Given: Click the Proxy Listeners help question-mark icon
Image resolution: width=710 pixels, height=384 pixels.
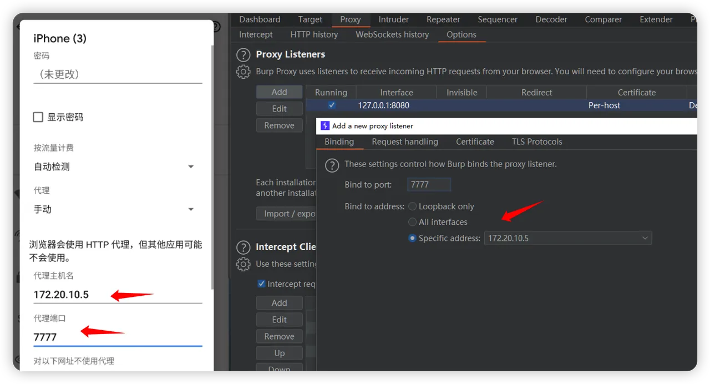Looking at the screenshot, I should 243,55.
